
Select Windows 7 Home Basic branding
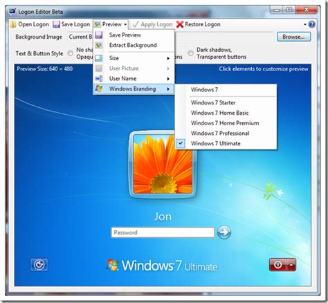[x=226, y=113]
